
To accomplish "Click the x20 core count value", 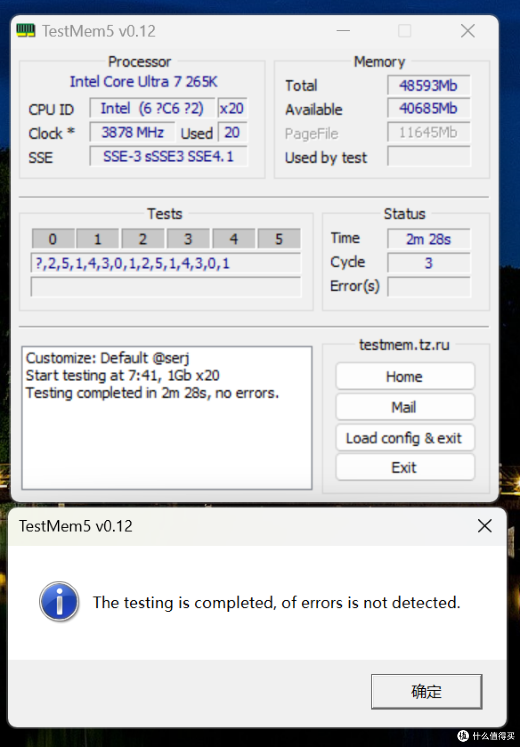I will click(x=232, y=108).
